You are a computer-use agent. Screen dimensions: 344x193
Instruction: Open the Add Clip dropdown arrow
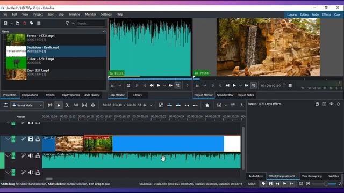11,23
